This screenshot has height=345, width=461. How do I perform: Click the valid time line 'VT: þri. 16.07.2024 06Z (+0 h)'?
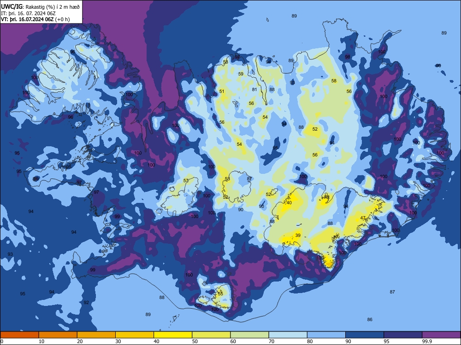(x=35, y=19)
